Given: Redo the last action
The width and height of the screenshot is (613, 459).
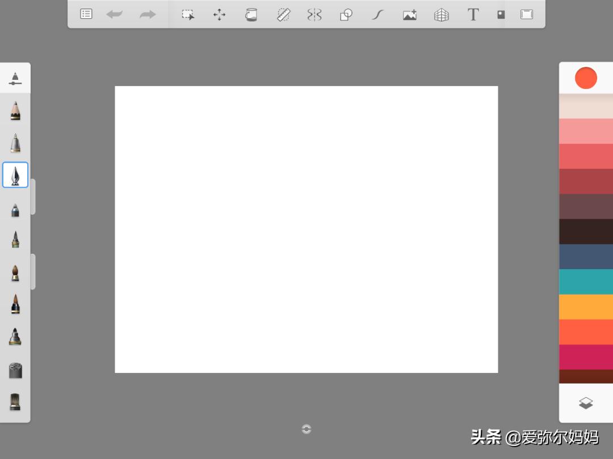Looking at the screenshot, I should coord(147,14).
